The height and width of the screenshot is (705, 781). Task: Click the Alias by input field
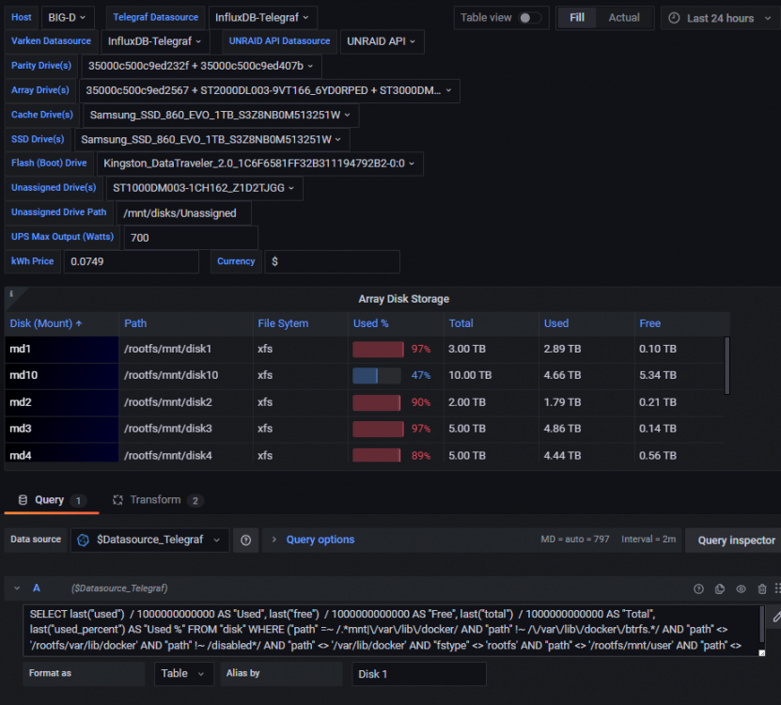click(419, 674)
